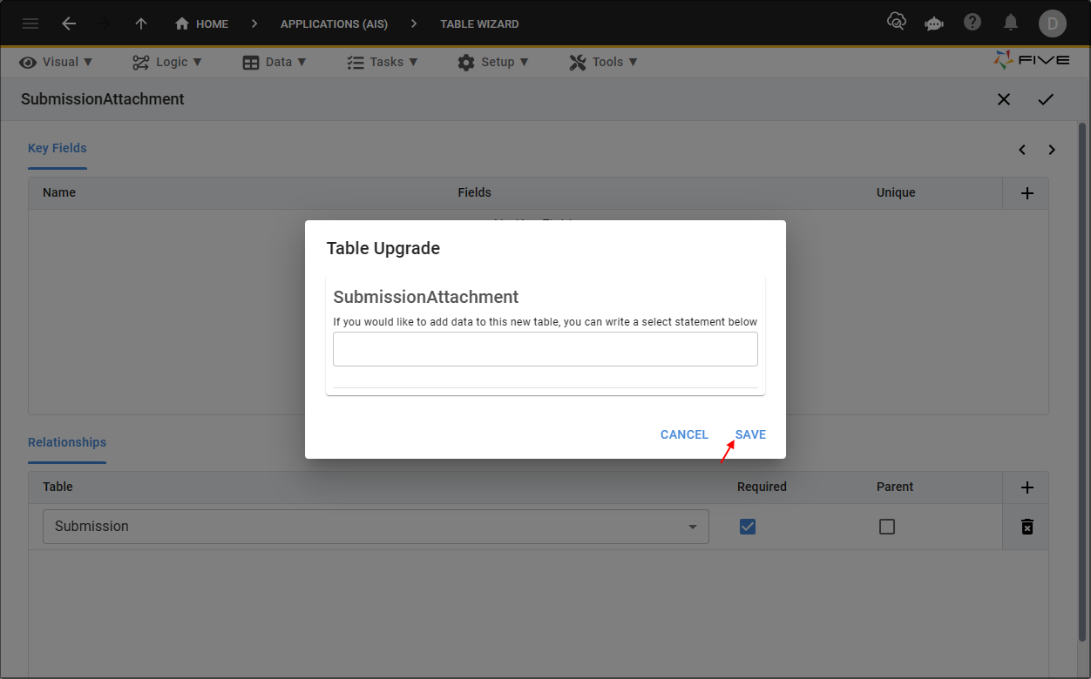
Task: Click SAVE in Table Upgrade dialog
Action: click(x=750, y=434)
